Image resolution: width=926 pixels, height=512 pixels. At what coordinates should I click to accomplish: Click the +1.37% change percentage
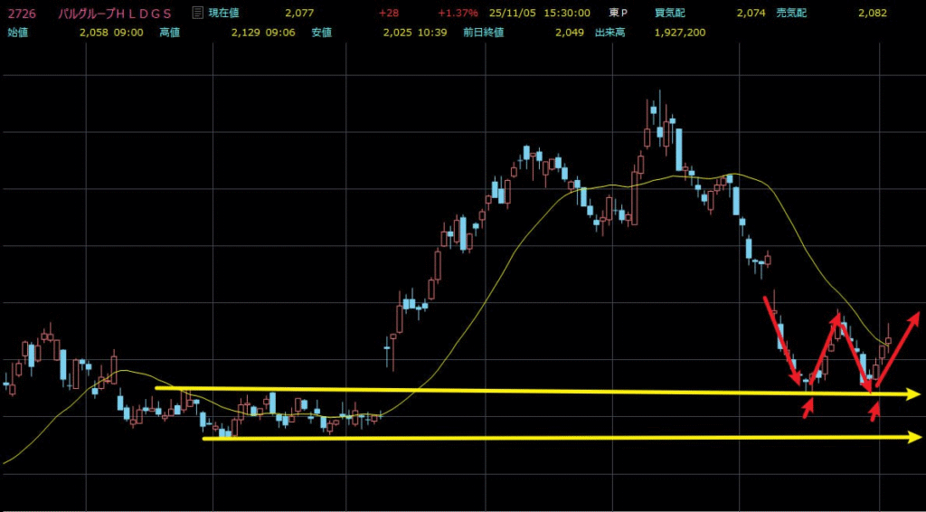(x=455, y=14)
